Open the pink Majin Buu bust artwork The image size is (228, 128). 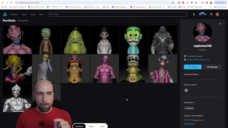17,40
